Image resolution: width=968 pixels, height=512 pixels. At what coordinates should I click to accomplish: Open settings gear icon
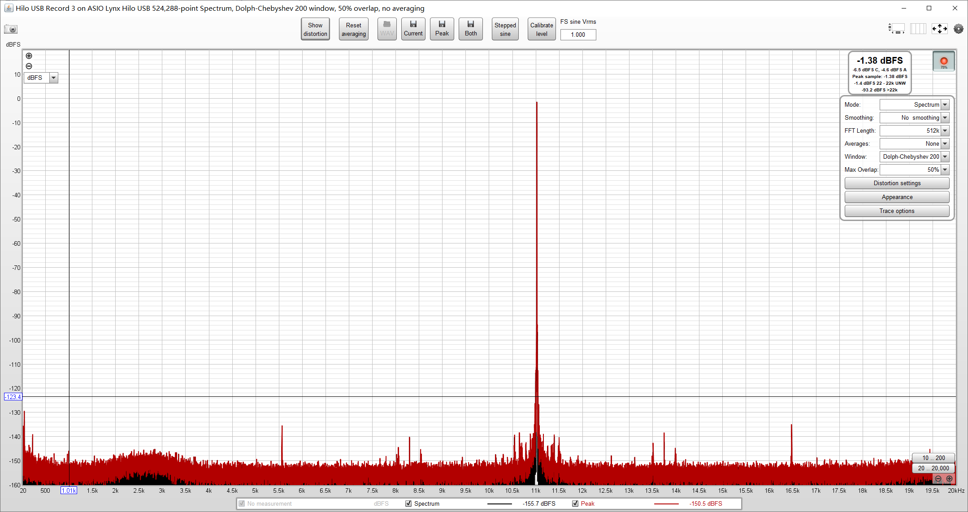(959, 29)
